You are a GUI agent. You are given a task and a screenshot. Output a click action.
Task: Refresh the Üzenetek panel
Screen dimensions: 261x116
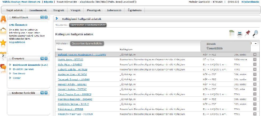(42, 58)
